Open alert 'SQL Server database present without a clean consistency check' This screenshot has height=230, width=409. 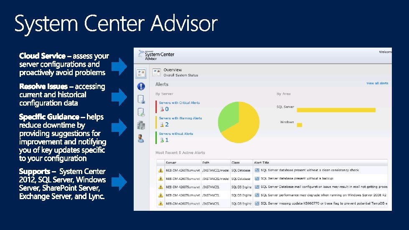310,170
